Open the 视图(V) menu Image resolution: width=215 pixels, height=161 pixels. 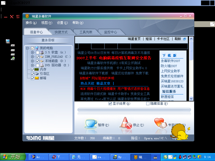point(47,23)
